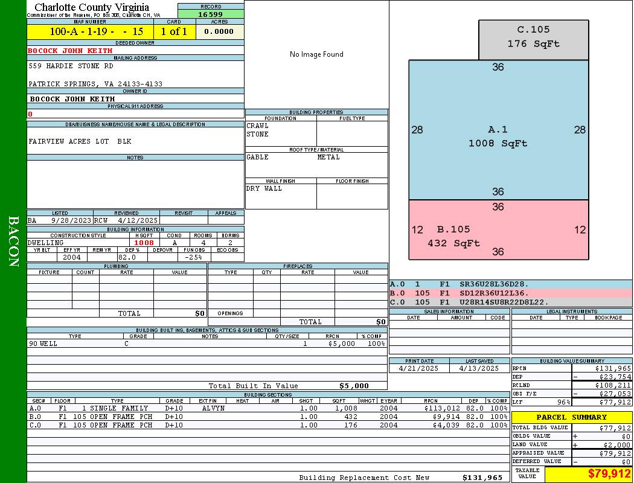The height and width of the screenshot is (483, 634).
Task: Click Charlotte County Virginia title
Action: [92, 7]
